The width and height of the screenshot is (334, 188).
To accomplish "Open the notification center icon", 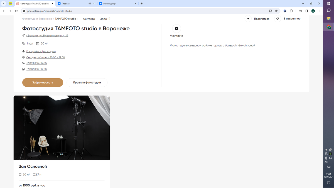I will [328, 183].
